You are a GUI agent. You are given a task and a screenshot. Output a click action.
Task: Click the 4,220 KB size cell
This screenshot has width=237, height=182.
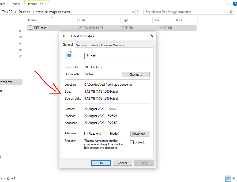click(x=166, y=28)
